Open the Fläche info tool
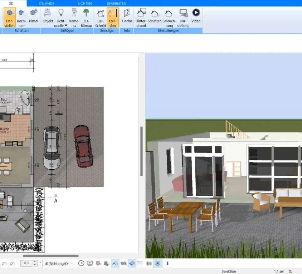This screenshot has height=274, width=302. [127, 16]
